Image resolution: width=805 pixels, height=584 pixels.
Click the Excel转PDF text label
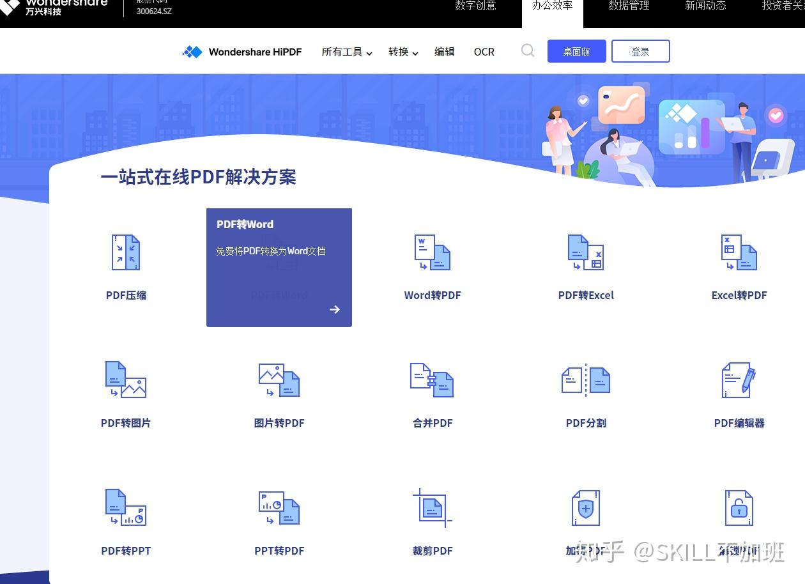(739, 295)
